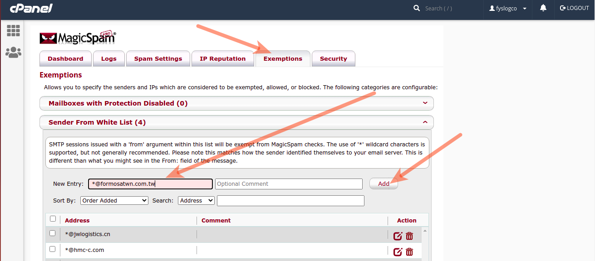This screenshot has height=261, width=595.
Task: Open the Search Address dropdown
Action: point(197,200)
